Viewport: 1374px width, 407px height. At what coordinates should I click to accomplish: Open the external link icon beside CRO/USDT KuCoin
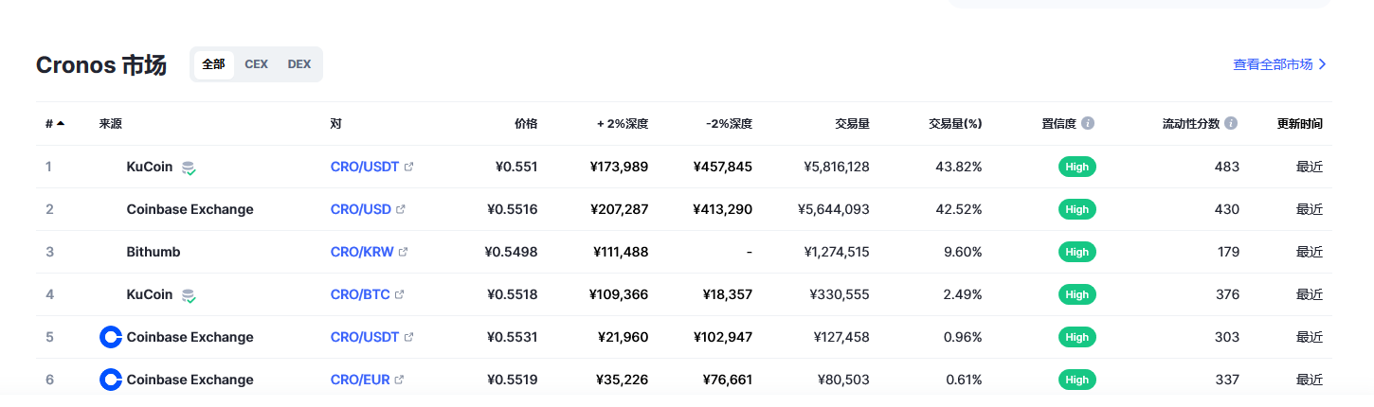point(409,167)
